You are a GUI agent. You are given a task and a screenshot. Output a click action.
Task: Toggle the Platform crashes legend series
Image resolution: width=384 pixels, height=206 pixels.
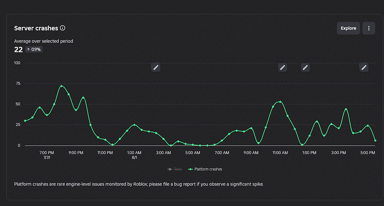pos(205,169)
